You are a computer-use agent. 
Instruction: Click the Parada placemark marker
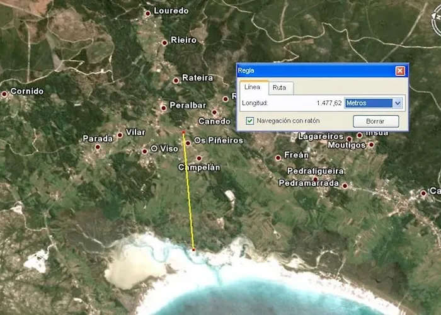[98, 147]
